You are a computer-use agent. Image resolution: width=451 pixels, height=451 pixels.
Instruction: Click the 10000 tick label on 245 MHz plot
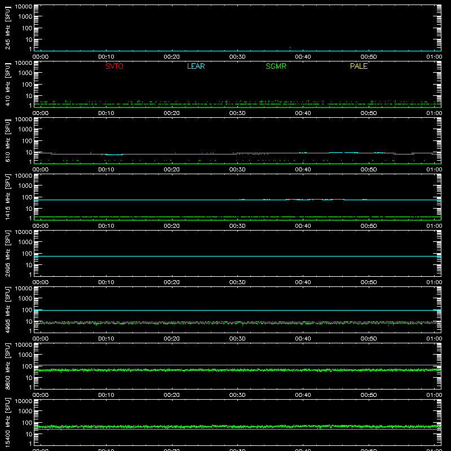coord(24,7)
